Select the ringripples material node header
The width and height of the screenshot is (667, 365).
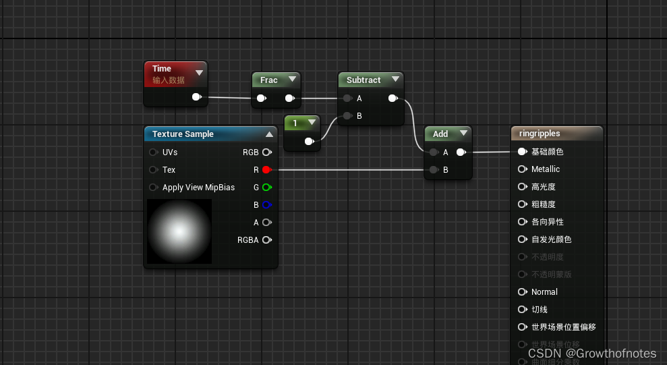(557, 133)
